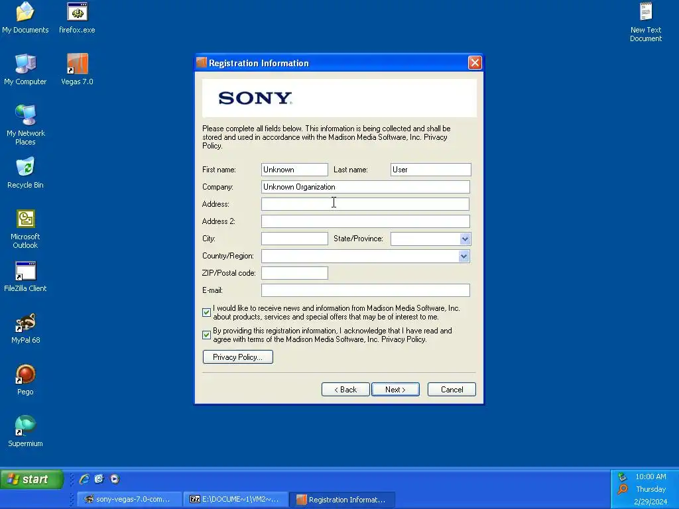
Task: Launch Windows Media Player from Quick Launch
Action: pyautogui.click(x=115, y=479)
